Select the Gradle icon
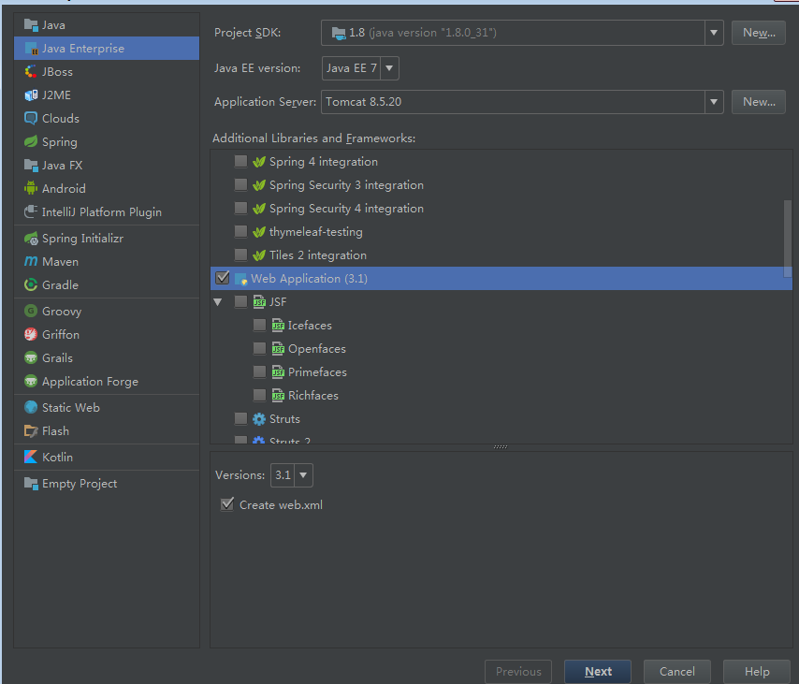Image resolution: width=799 pixels, height=684 pixels. point(31,284)
